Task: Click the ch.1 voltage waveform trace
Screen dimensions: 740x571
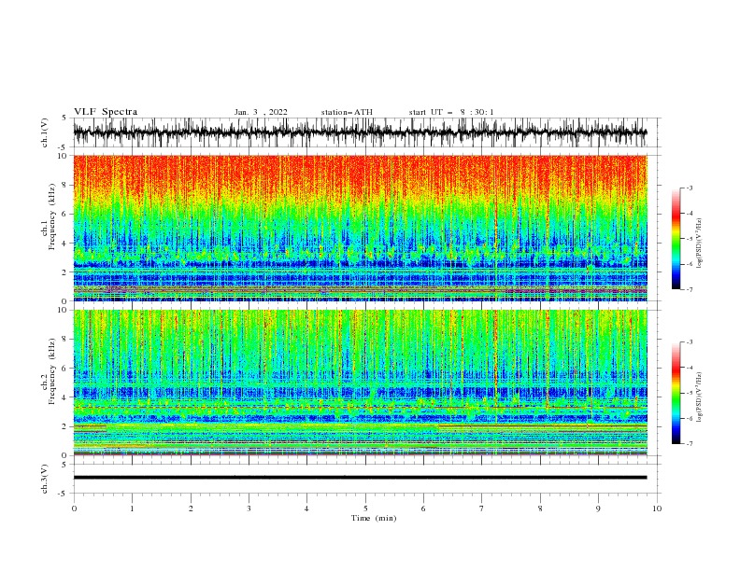Action: point(360,132)
